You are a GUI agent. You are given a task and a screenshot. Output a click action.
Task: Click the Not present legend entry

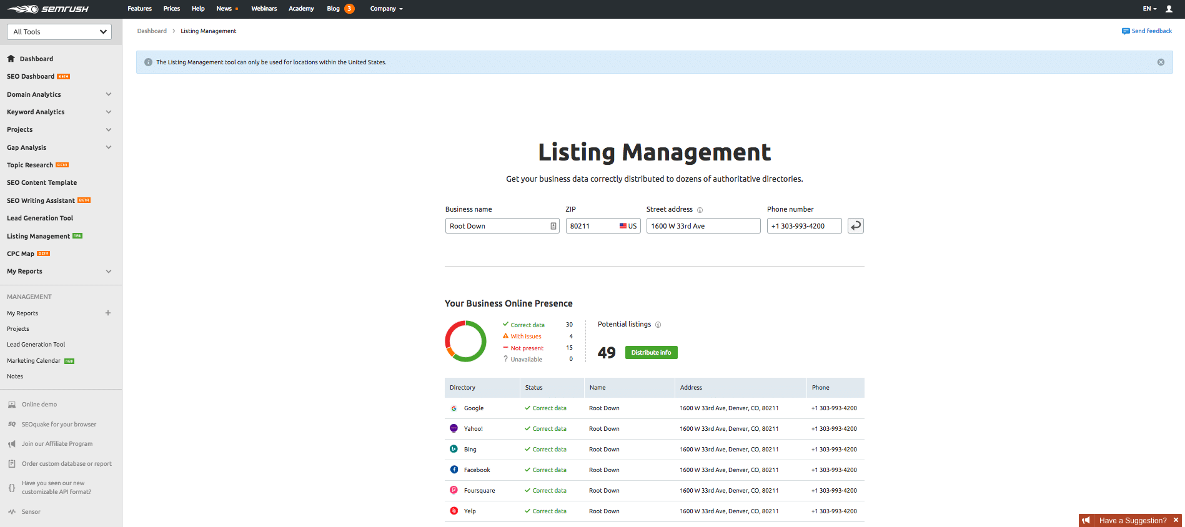point(527,348)
